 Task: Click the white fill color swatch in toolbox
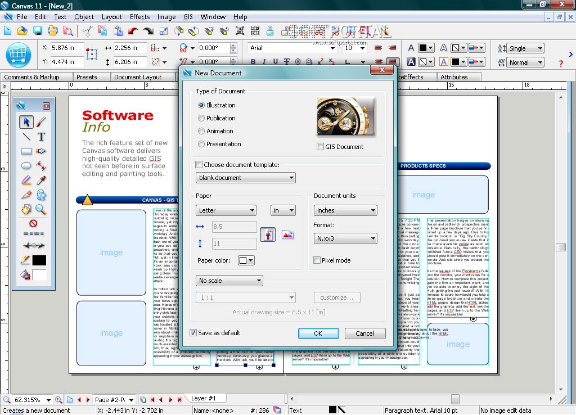click(39, 275)
